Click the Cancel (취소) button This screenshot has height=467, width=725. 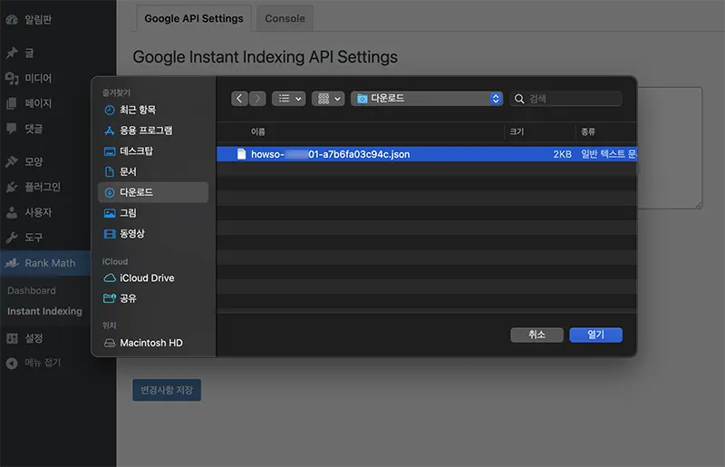pyautogui.click(x=536, y=335)
